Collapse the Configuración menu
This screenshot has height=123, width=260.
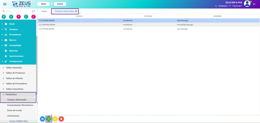[x=16, y=61]
